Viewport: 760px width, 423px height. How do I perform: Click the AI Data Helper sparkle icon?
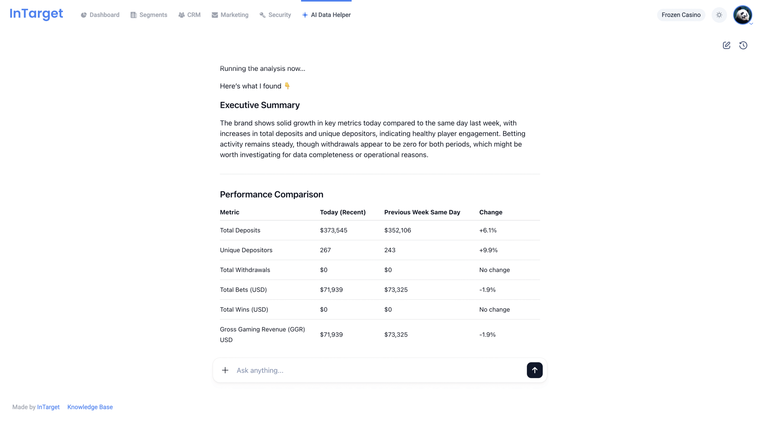[x=305, y=15]
